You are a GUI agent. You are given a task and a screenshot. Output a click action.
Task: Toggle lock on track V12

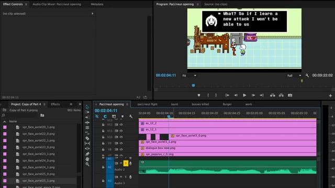tap(103, 124)
